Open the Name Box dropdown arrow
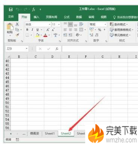Image resolution: width=138 pixels, height=147 pixels. [27, 49]
